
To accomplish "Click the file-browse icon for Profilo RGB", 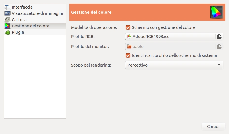I will (x=219, y=37).
